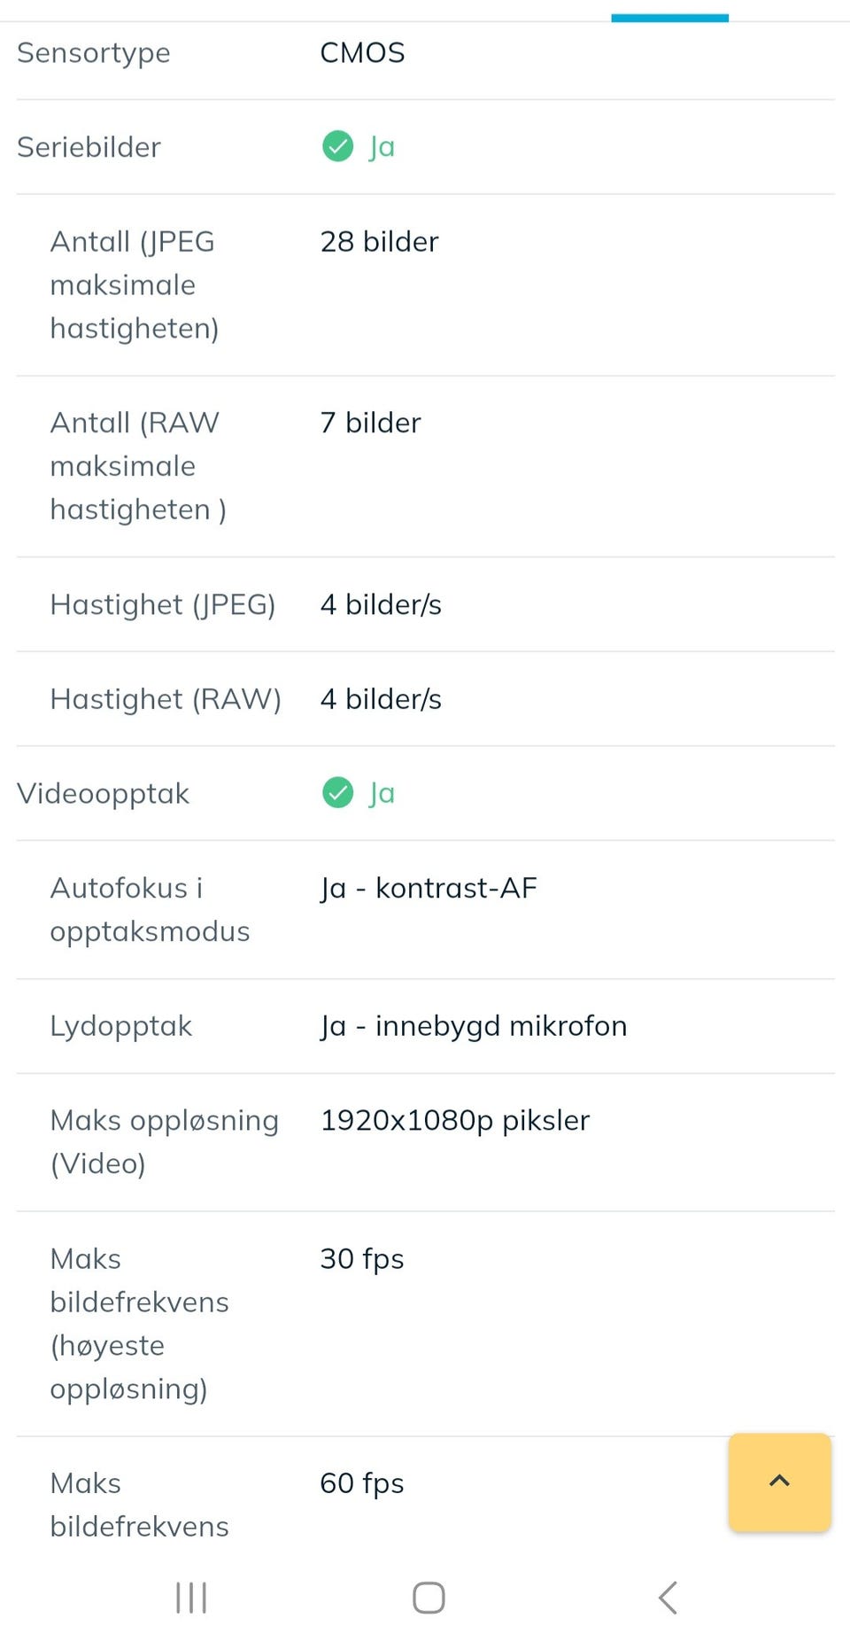Viewport: 850px width, 1649px height.
Task: Tap the scroll-to-top arrow button
Action: tap(779, 1482)
